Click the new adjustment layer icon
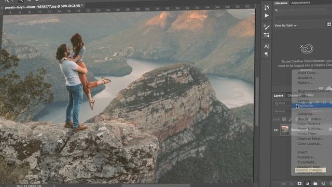This screenshot has height=187, width=332. 307,183
